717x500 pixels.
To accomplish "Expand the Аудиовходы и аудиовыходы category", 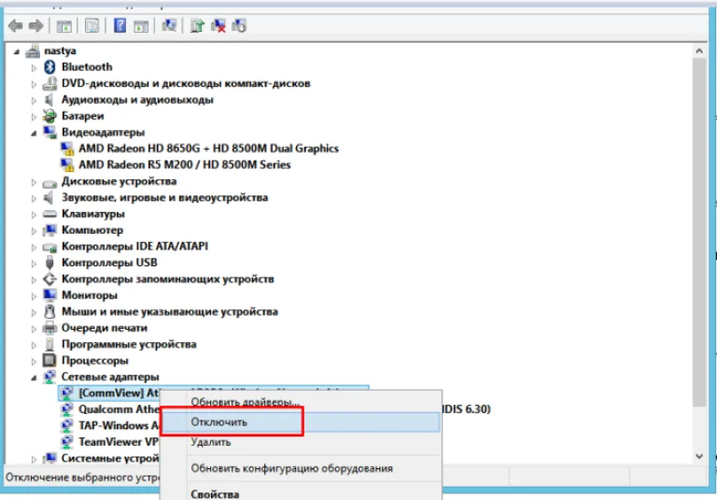I will tap(34, 100).
